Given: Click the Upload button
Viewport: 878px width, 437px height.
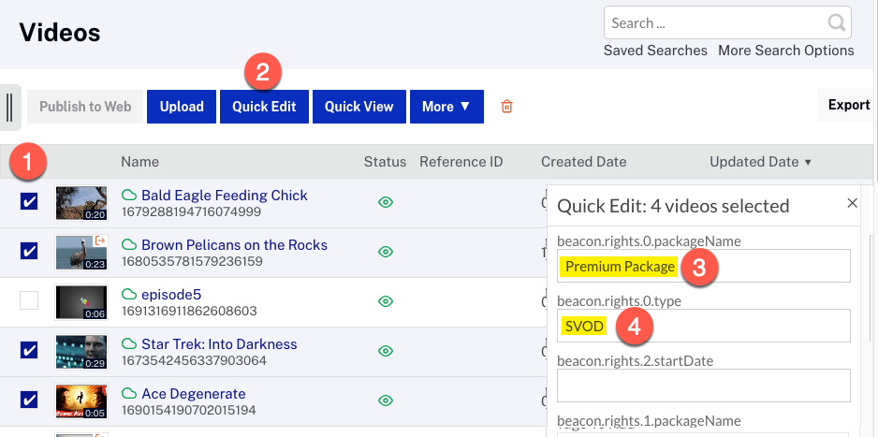Looking at the screenshot, I should tap(182, 107).
